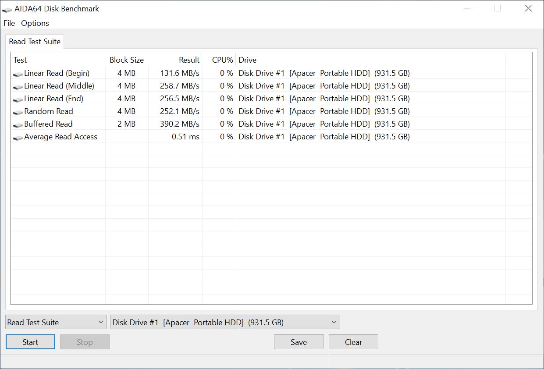Click the drive text in Buffered Read row
This screenshot has width=544, height=369.
(x=324, y=124)
